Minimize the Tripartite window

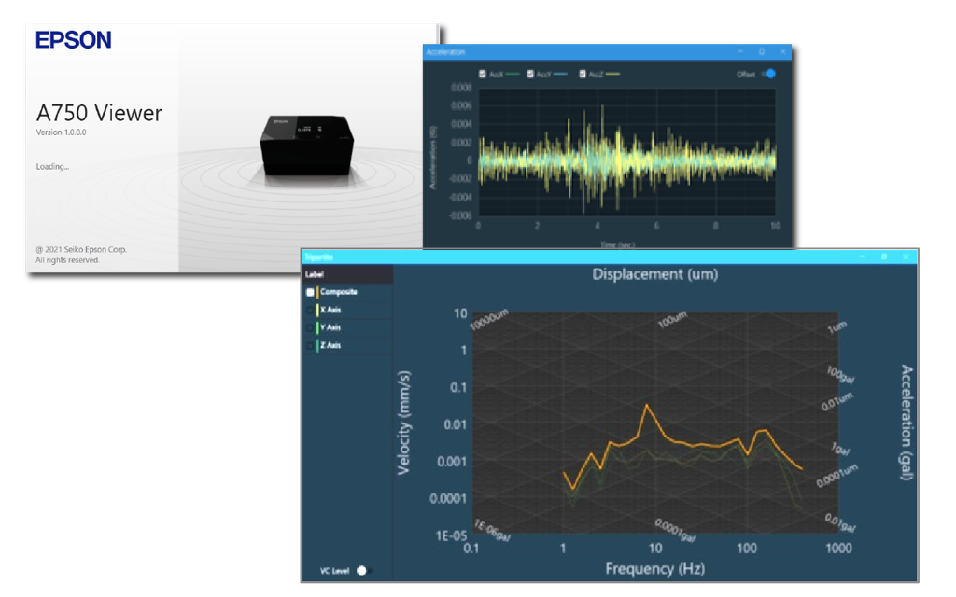point(862,257)
